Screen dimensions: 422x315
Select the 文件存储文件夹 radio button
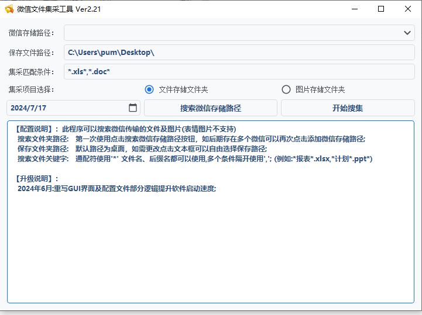click(x=149, y=89)
